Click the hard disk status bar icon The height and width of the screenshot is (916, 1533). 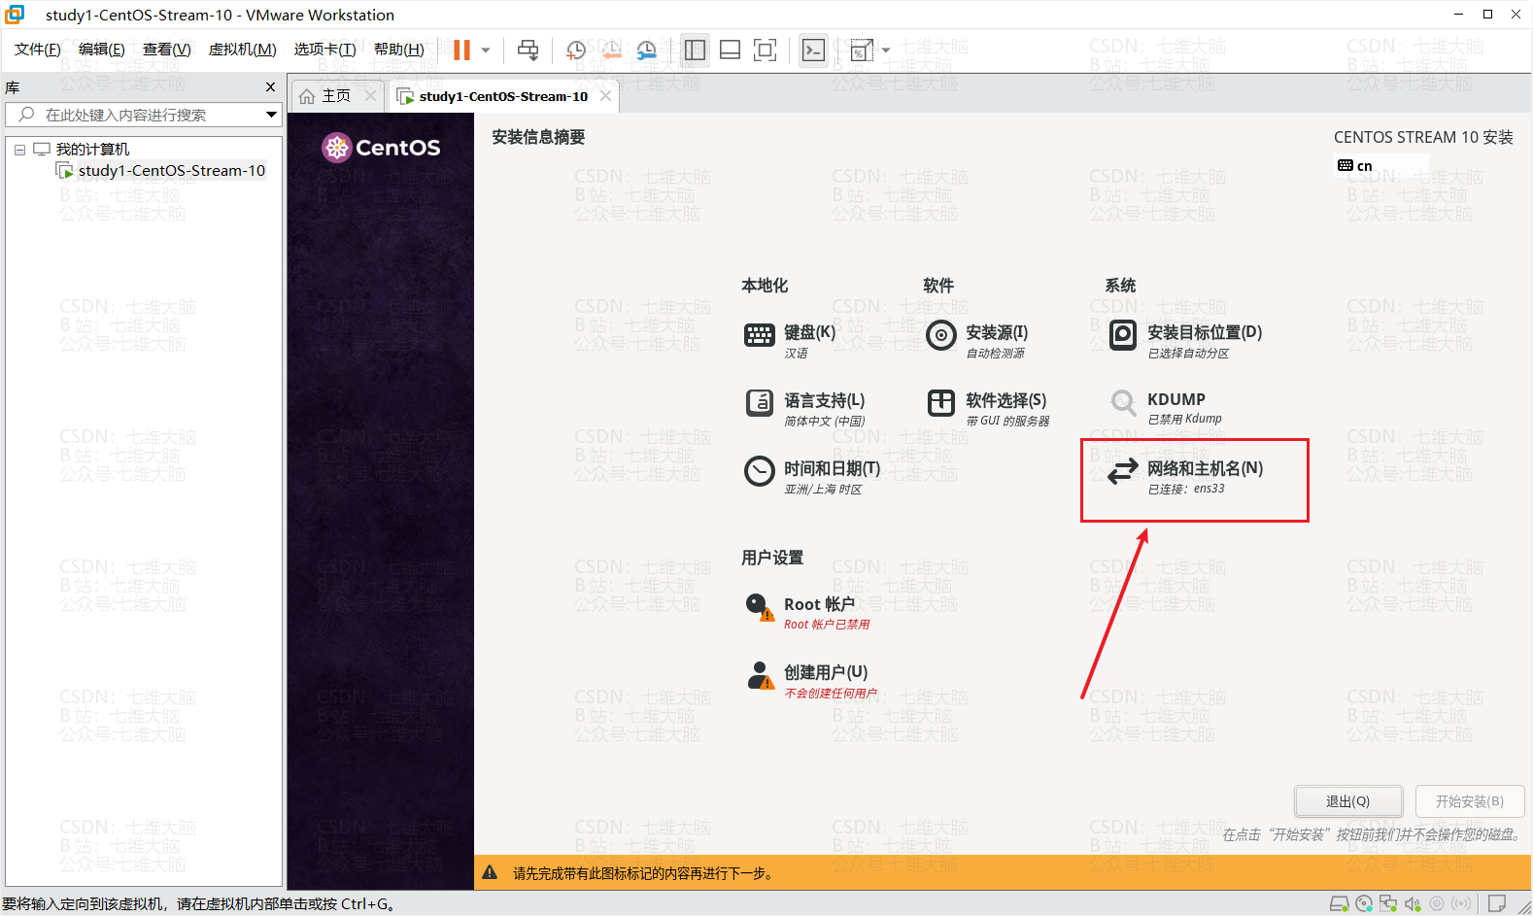click(x=1339, y=904)
